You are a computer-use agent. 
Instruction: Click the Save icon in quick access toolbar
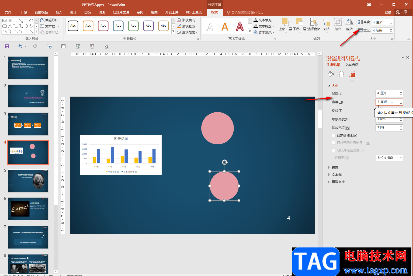[x=7, y=46]
